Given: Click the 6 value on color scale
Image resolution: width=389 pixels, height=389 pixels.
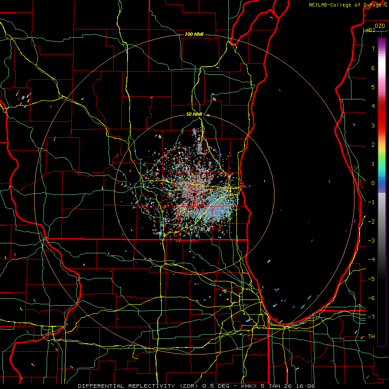Looking at the screenshot, I should [x=373, y=68].
